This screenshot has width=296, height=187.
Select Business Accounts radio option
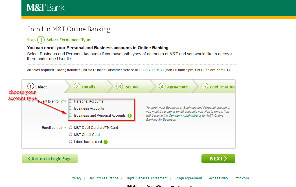pyautogui.click(x=71, y=108)
